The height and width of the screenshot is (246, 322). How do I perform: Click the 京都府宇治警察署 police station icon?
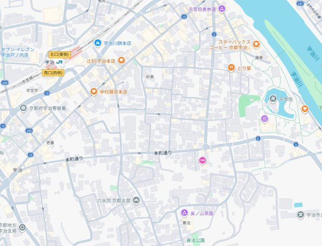[x=23, y=108]
